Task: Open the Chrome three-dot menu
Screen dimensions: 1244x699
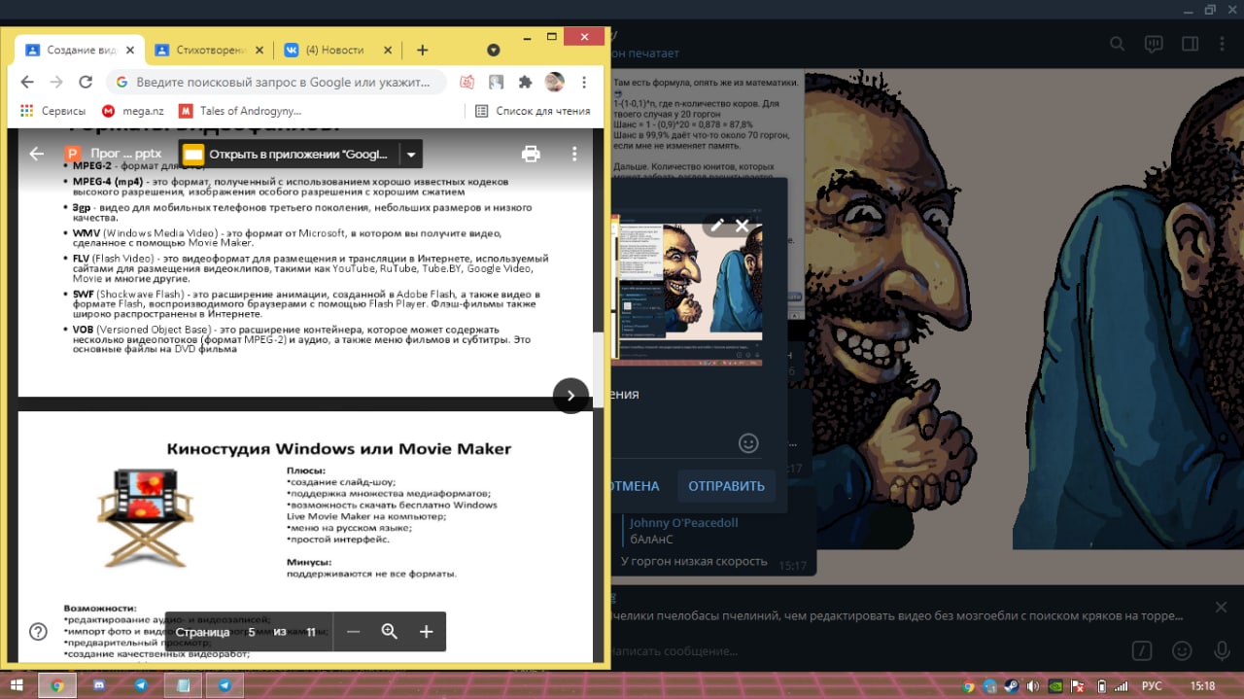Action: point(584,83)
